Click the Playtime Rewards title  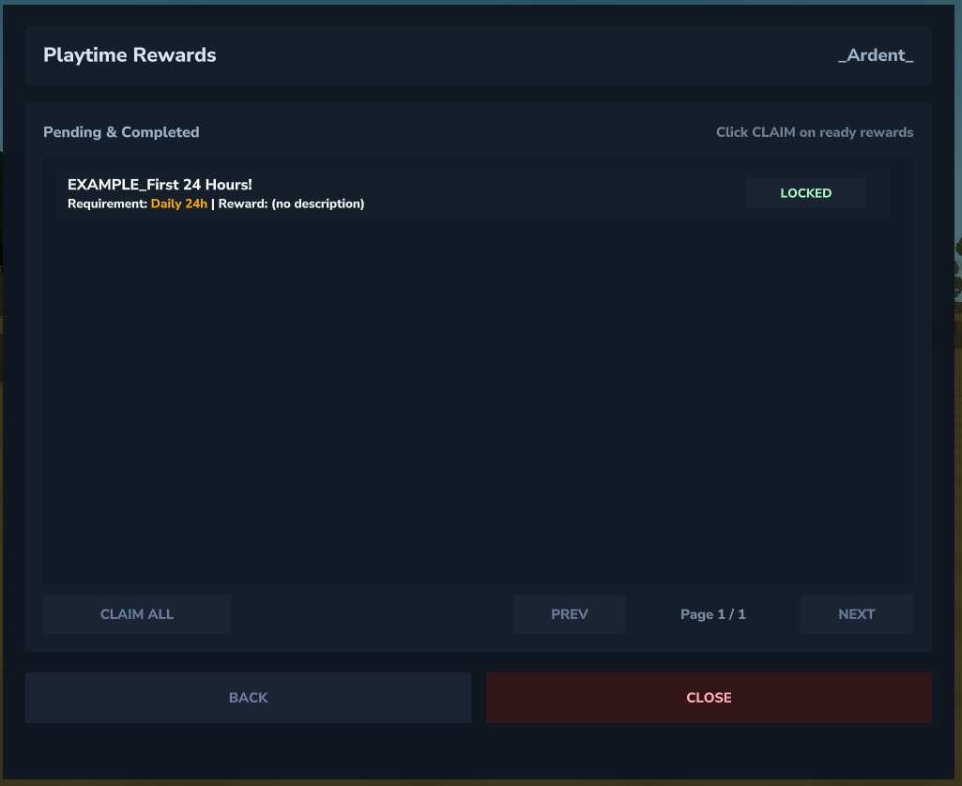[130, 55]
